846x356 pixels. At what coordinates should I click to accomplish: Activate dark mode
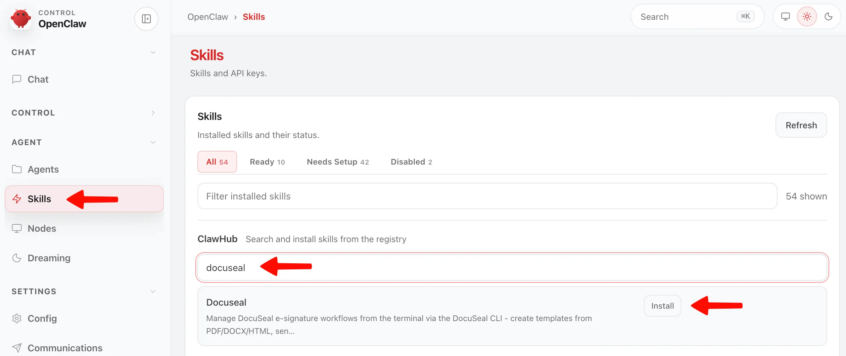829,16
